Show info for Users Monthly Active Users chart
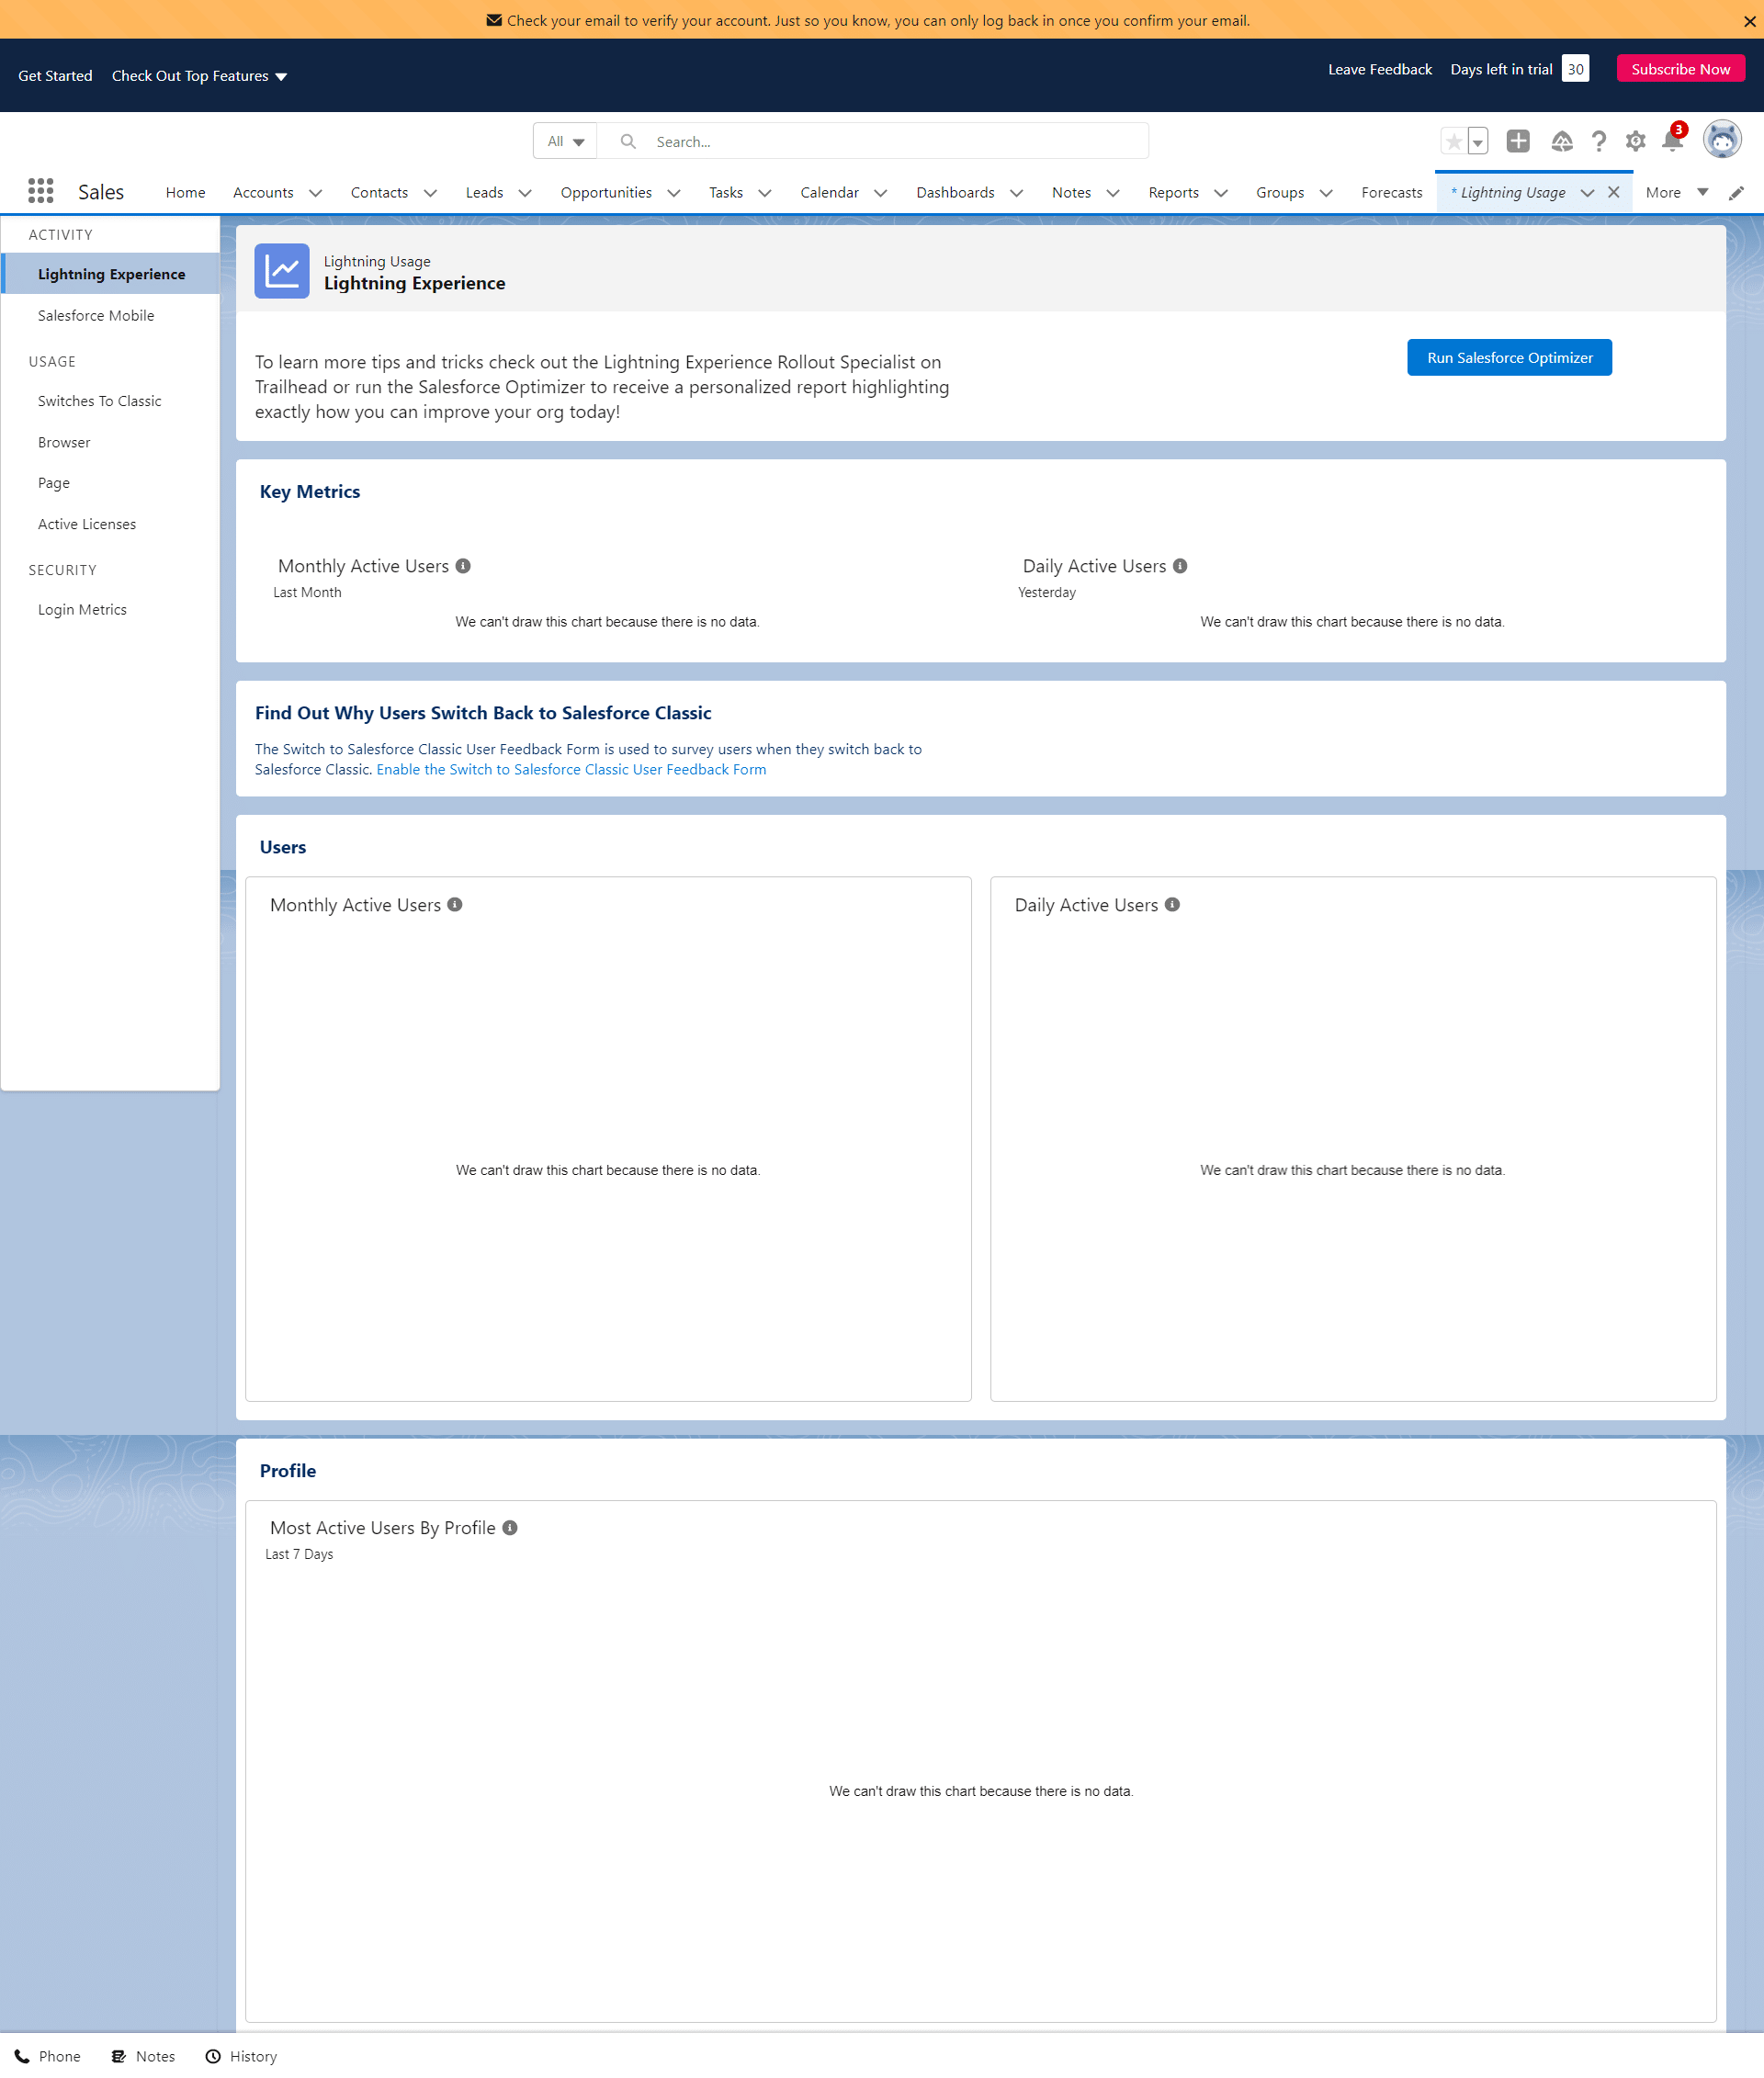The height and width of the screenshot is (2078, 1764). pos(455,905)
